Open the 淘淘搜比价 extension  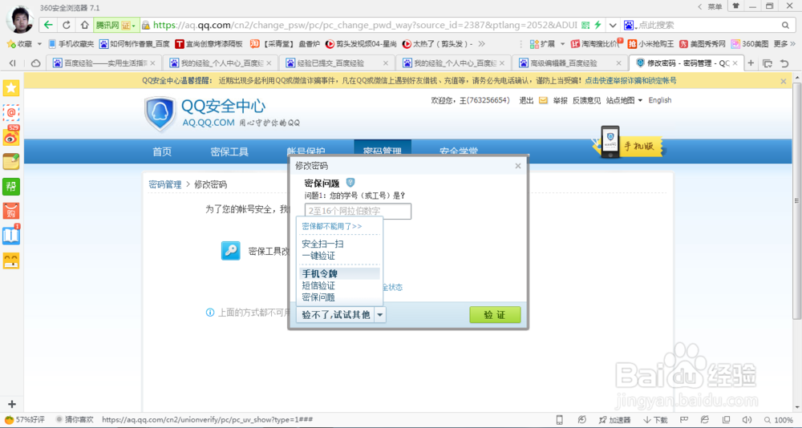(595, 44)
